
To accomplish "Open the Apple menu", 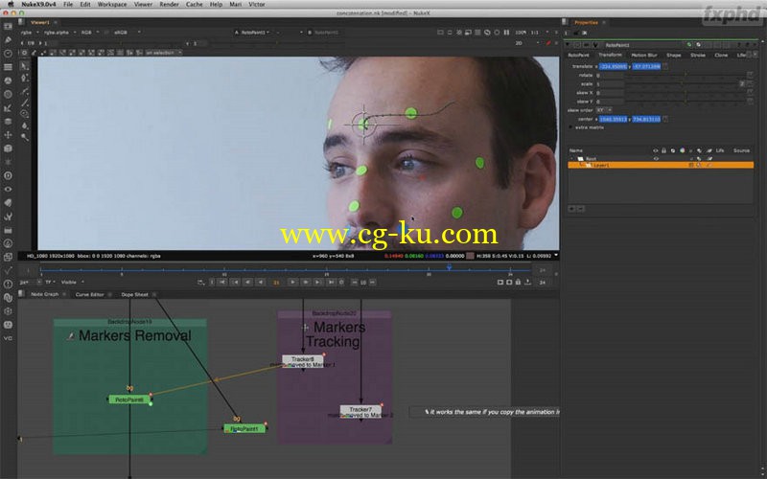I will [x=11, y=4].
